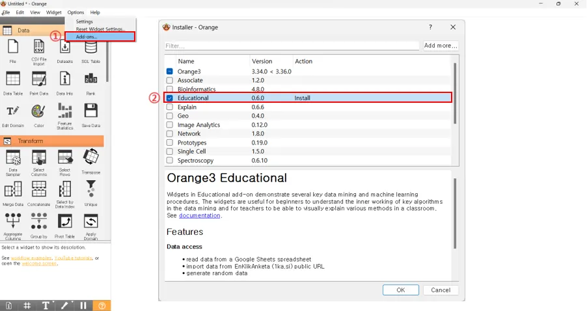Check the Spectroscopy add-on checkbox
Screen dimensions: 587x311
click(x=170, y=160)
